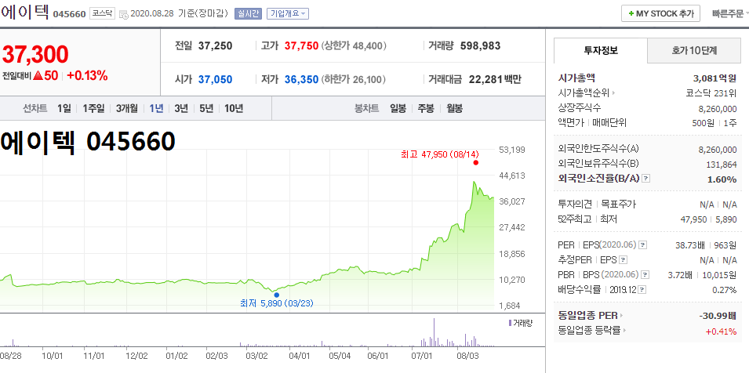749x373 pixels.
Task: Click the 상한가 48,400 text
Action: click(354, 45)
